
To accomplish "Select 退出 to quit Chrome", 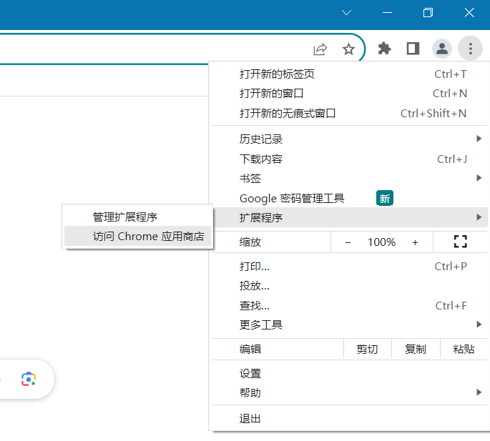I will 349,419.
